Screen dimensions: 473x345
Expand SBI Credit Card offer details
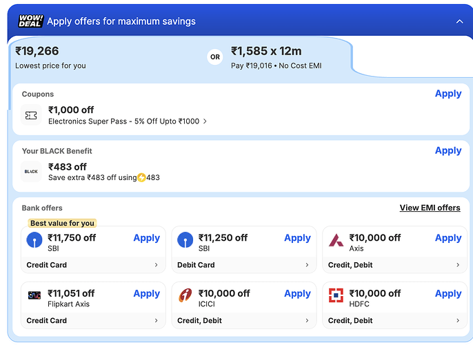(156, 265)
